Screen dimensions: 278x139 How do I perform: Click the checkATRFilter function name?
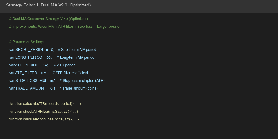[x=36, y=111]
